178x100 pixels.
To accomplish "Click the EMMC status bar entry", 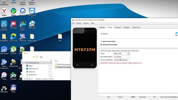I will pos(133,97).
